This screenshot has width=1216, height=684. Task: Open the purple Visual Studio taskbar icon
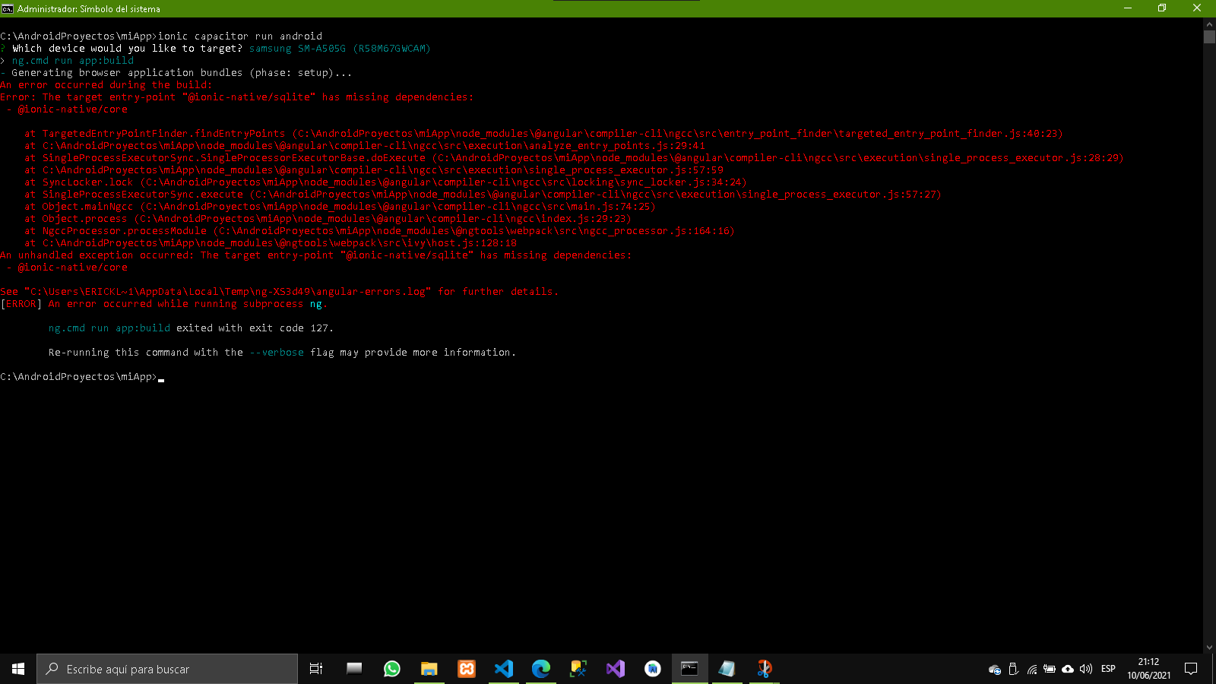coord(616,669)
